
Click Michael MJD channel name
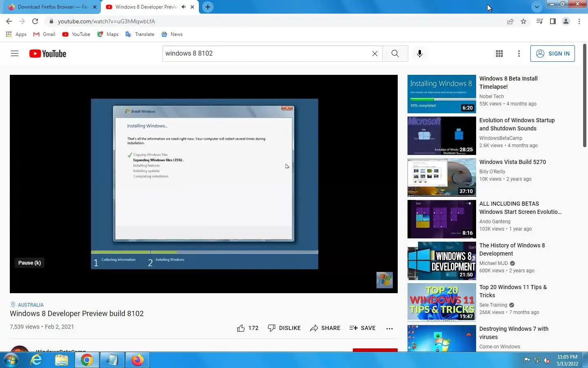point(493,263)
